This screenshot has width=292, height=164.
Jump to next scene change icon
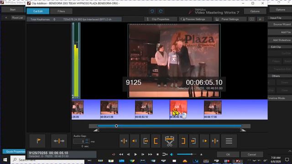[215, 141]
